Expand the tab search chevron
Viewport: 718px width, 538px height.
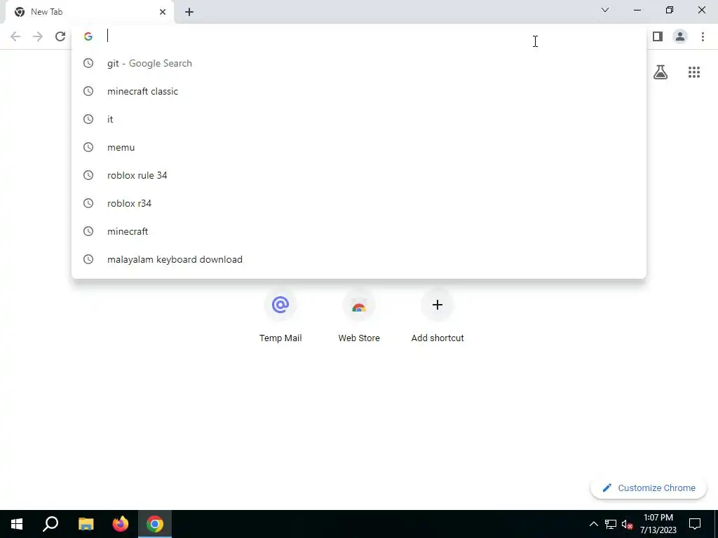(605, 10)
